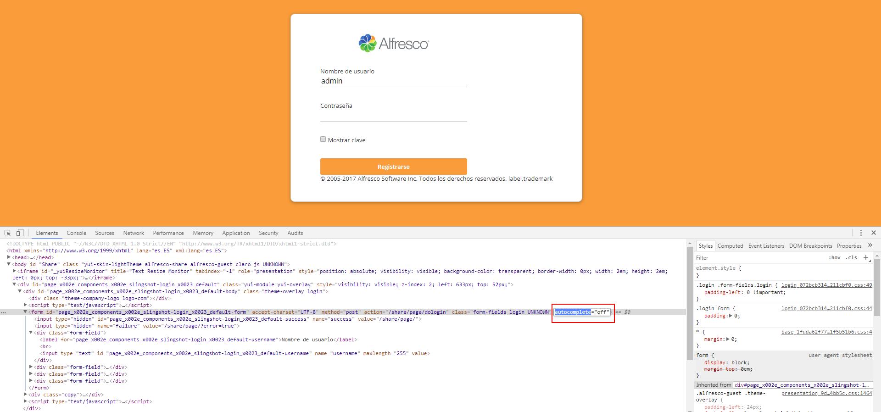Collapse the login form element node
881x412 pixels.
coord(25,312)
